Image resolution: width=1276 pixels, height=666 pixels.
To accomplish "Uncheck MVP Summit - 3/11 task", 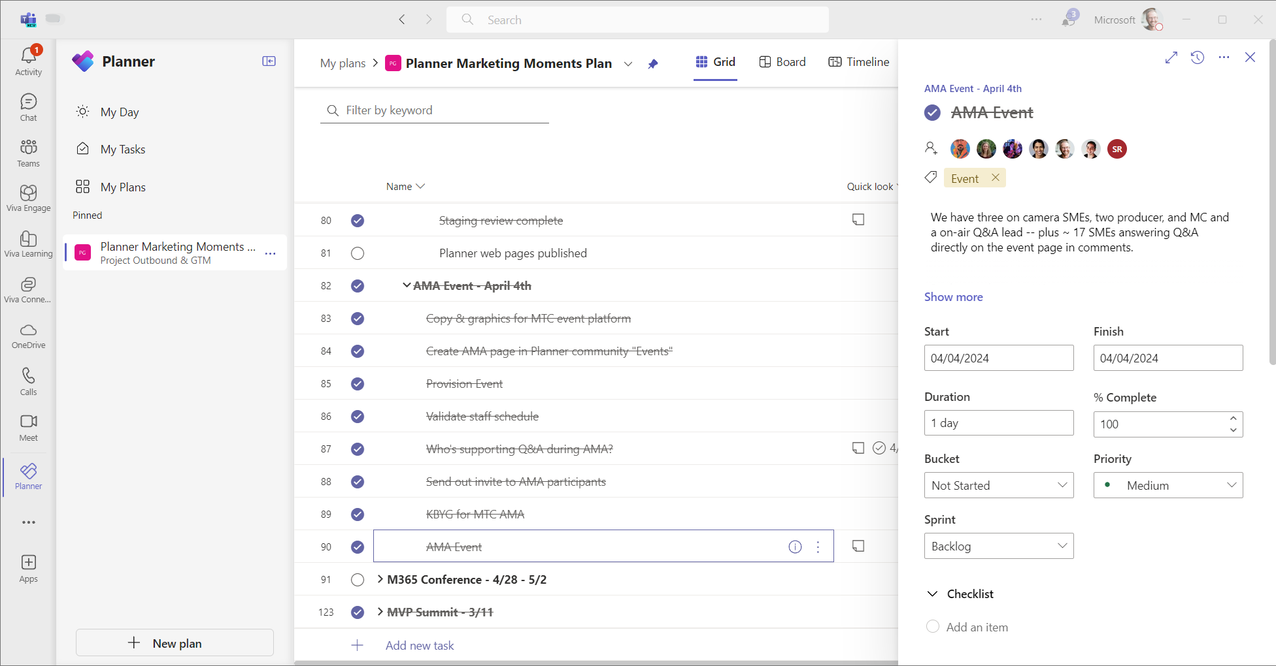I will 358,612.
